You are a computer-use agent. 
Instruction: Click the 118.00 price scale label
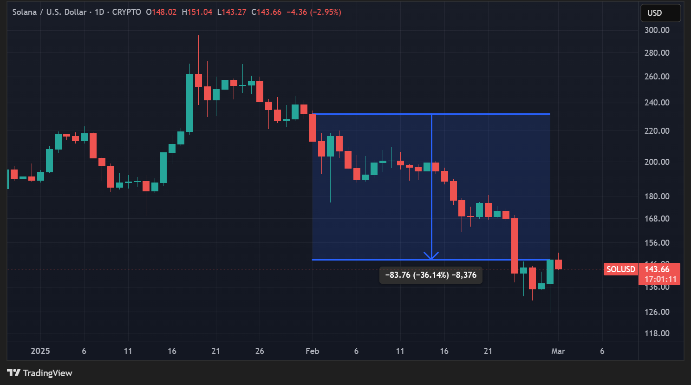click(x=657, y=333)
